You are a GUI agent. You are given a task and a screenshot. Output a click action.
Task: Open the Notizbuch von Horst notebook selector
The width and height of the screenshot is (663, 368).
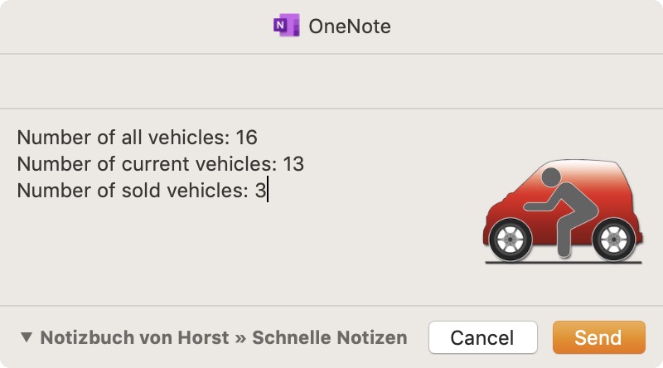[134, 337]
